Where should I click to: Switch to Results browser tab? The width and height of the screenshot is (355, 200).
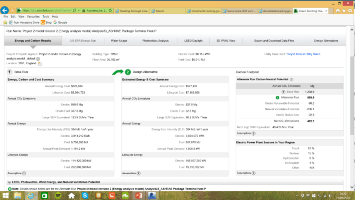click(167, 11)
